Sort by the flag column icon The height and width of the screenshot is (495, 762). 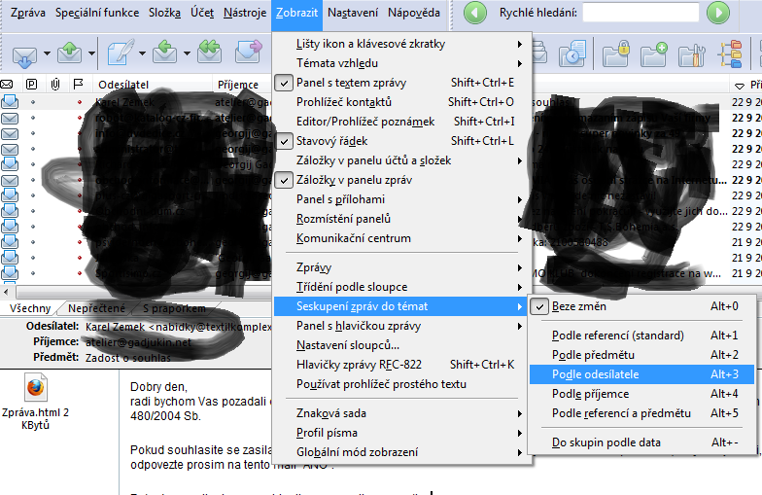tap(78, 85)
